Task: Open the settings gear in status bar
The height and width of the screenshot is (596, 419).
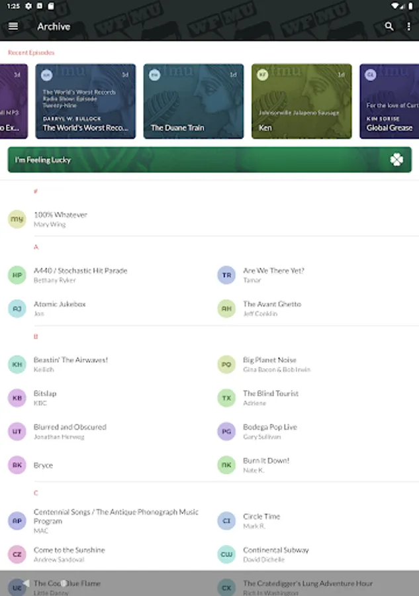Action: (28, 6)
